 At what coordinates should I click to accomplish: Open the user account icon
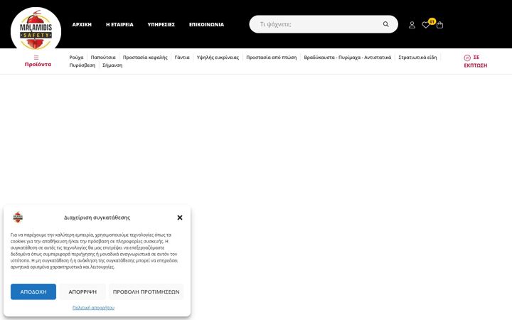[x=412, y=25]
